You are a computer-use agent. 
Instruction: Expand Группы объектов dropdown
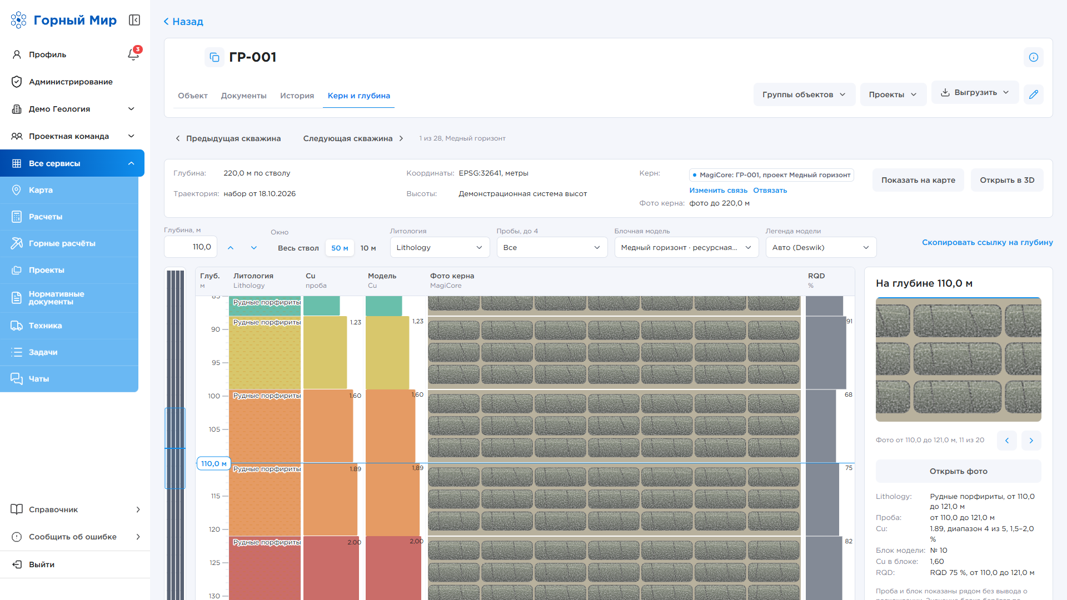click(804, 94)
